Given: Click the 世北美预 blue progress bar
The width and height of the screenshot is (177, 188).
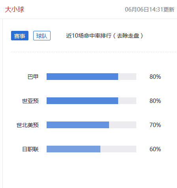Looking at the screenshot, I should click(78, 125).
